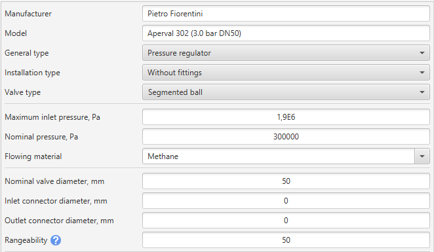The image size is (434, 252).
Task: Click the Installation type label
Action: 32,73
